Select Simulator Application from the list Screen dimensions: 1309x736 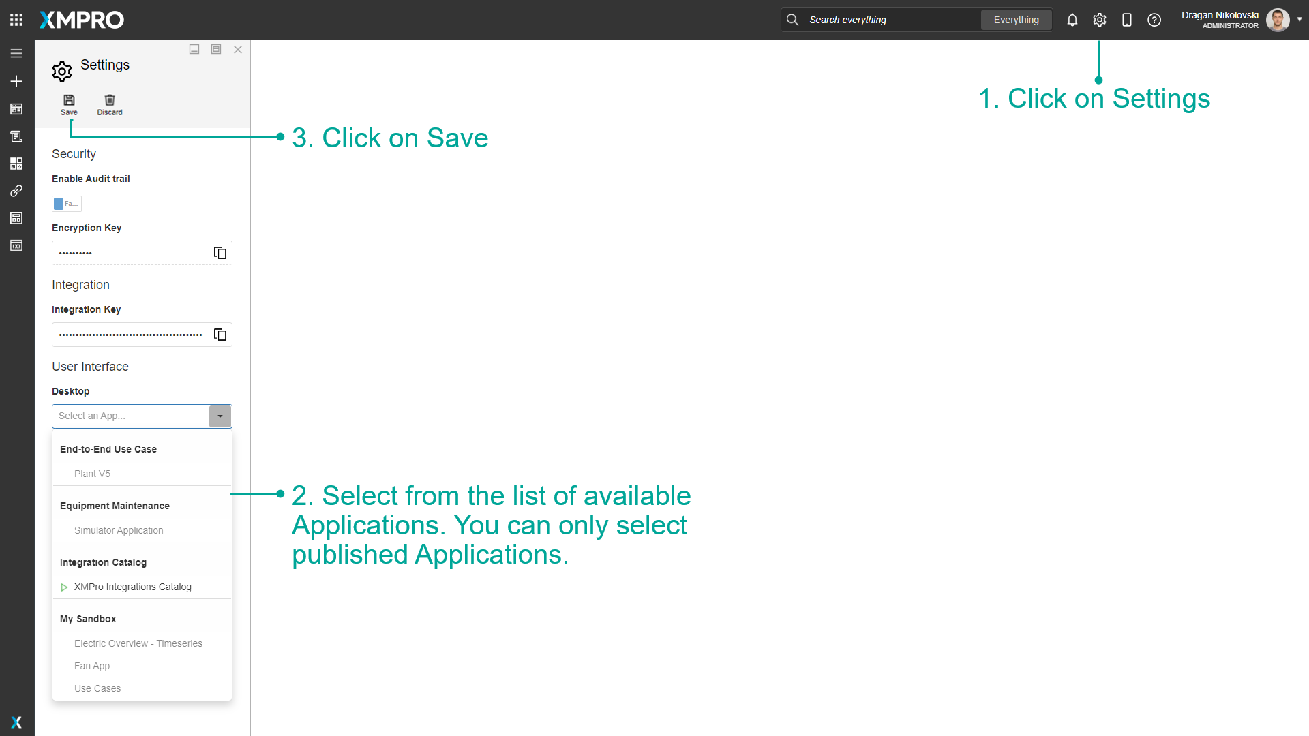tap(119, 530)
